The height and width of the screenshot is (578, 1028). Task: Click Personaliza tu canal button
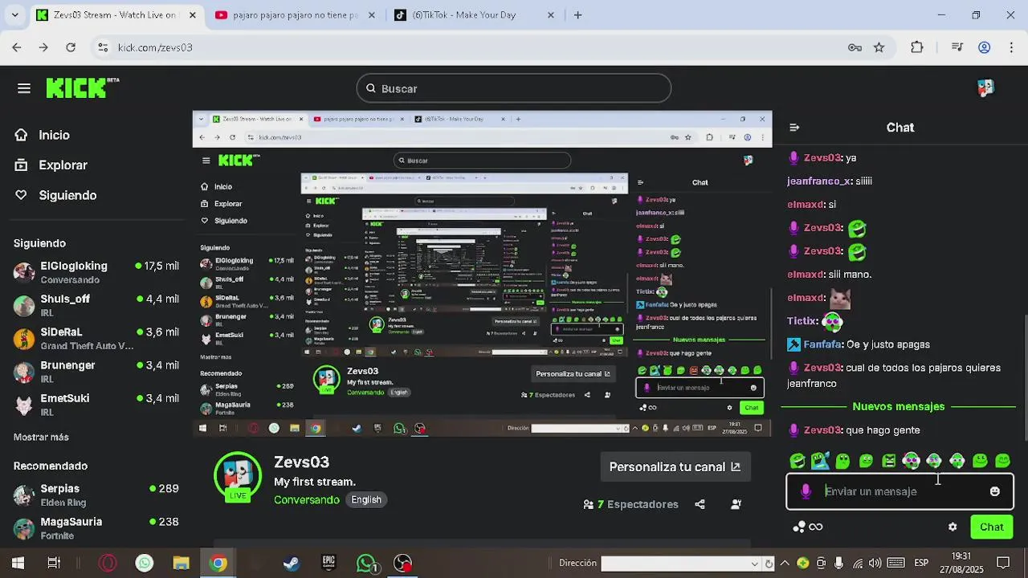click(x=675, y=467)
